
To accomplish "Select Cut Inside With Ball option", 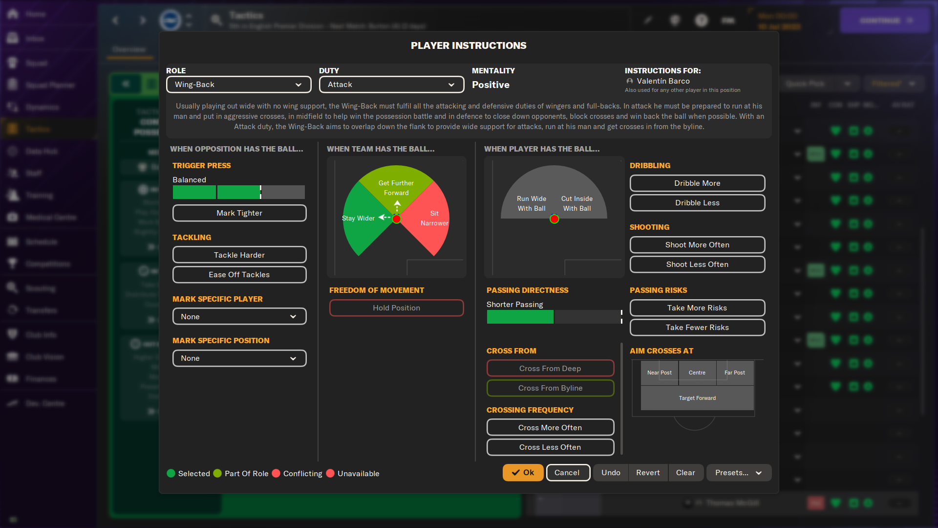I will [576, 203].
